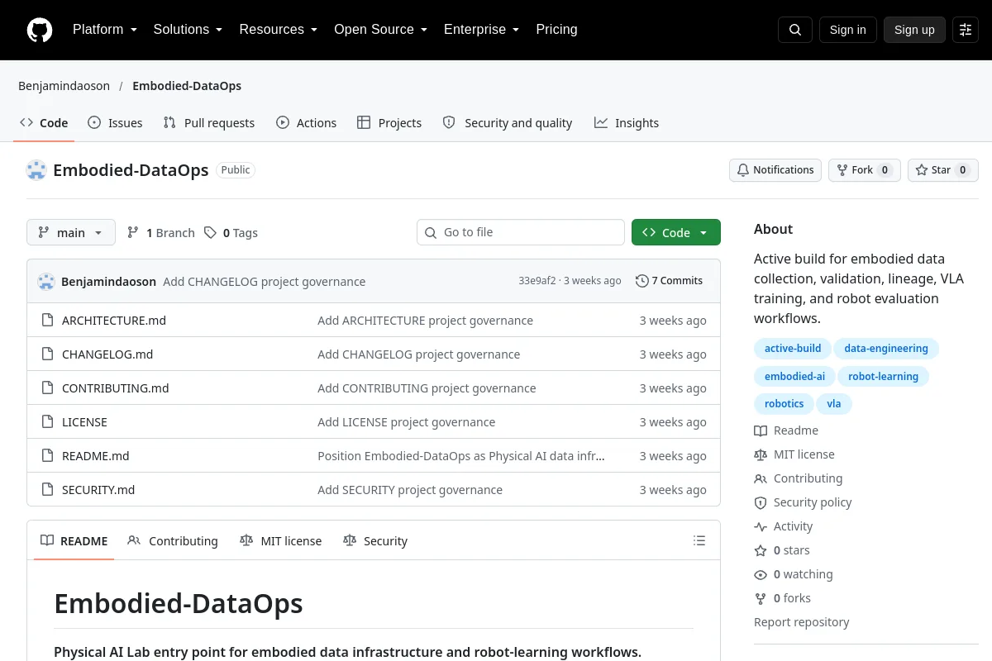Click the Go to file search field

point(521,233)
